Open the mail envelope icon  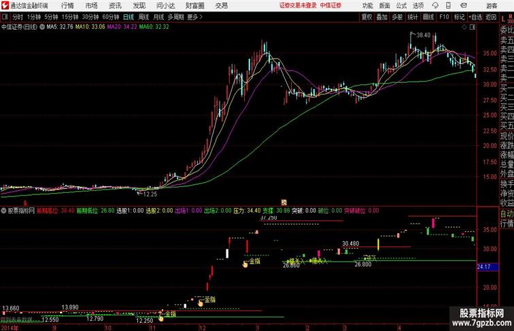464,5
